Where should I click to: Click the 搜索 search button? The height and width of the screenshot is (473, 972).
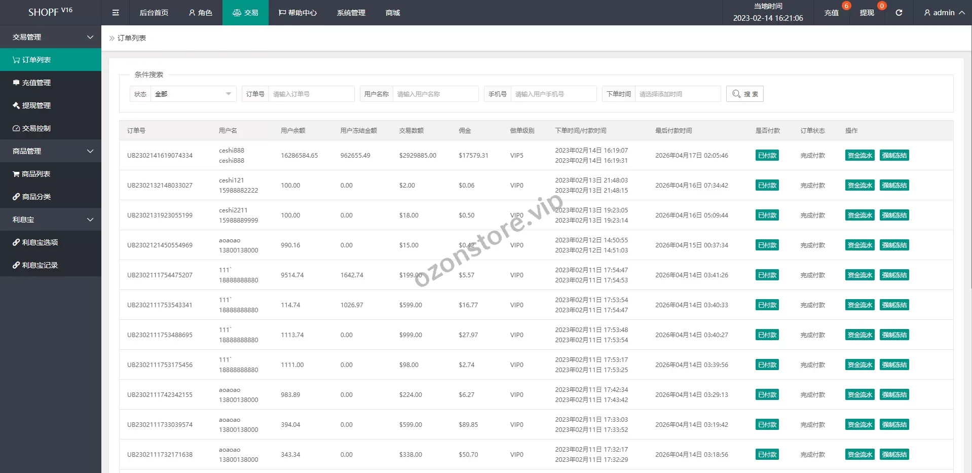744,94
